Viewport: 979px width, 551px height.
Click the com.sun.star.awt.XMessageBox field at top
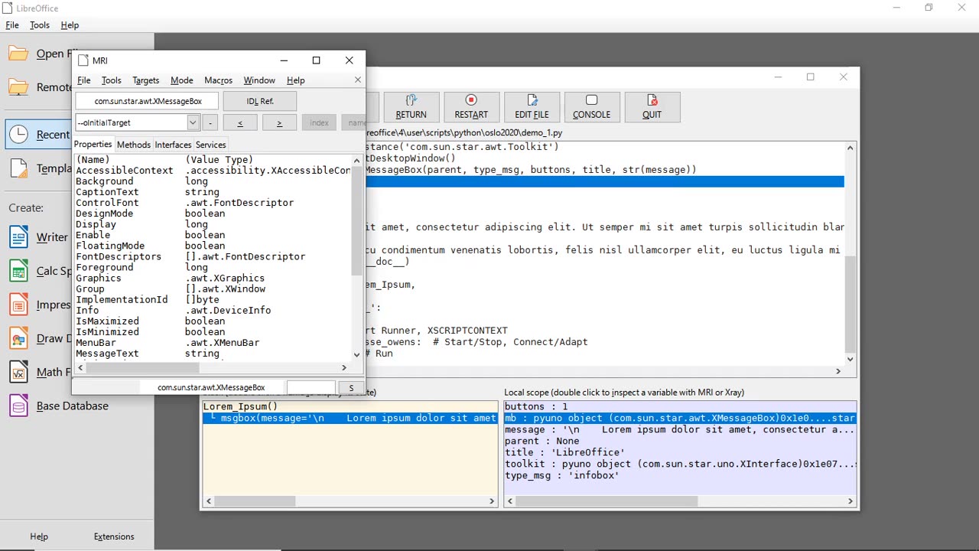pos(148,101)
